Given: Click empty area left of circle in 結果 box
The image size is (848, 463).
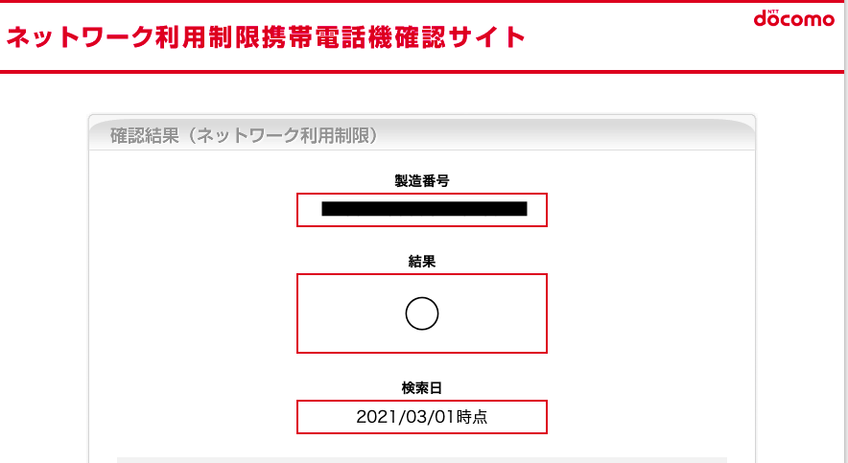Looking at the screenshot, I should [351, 313].
